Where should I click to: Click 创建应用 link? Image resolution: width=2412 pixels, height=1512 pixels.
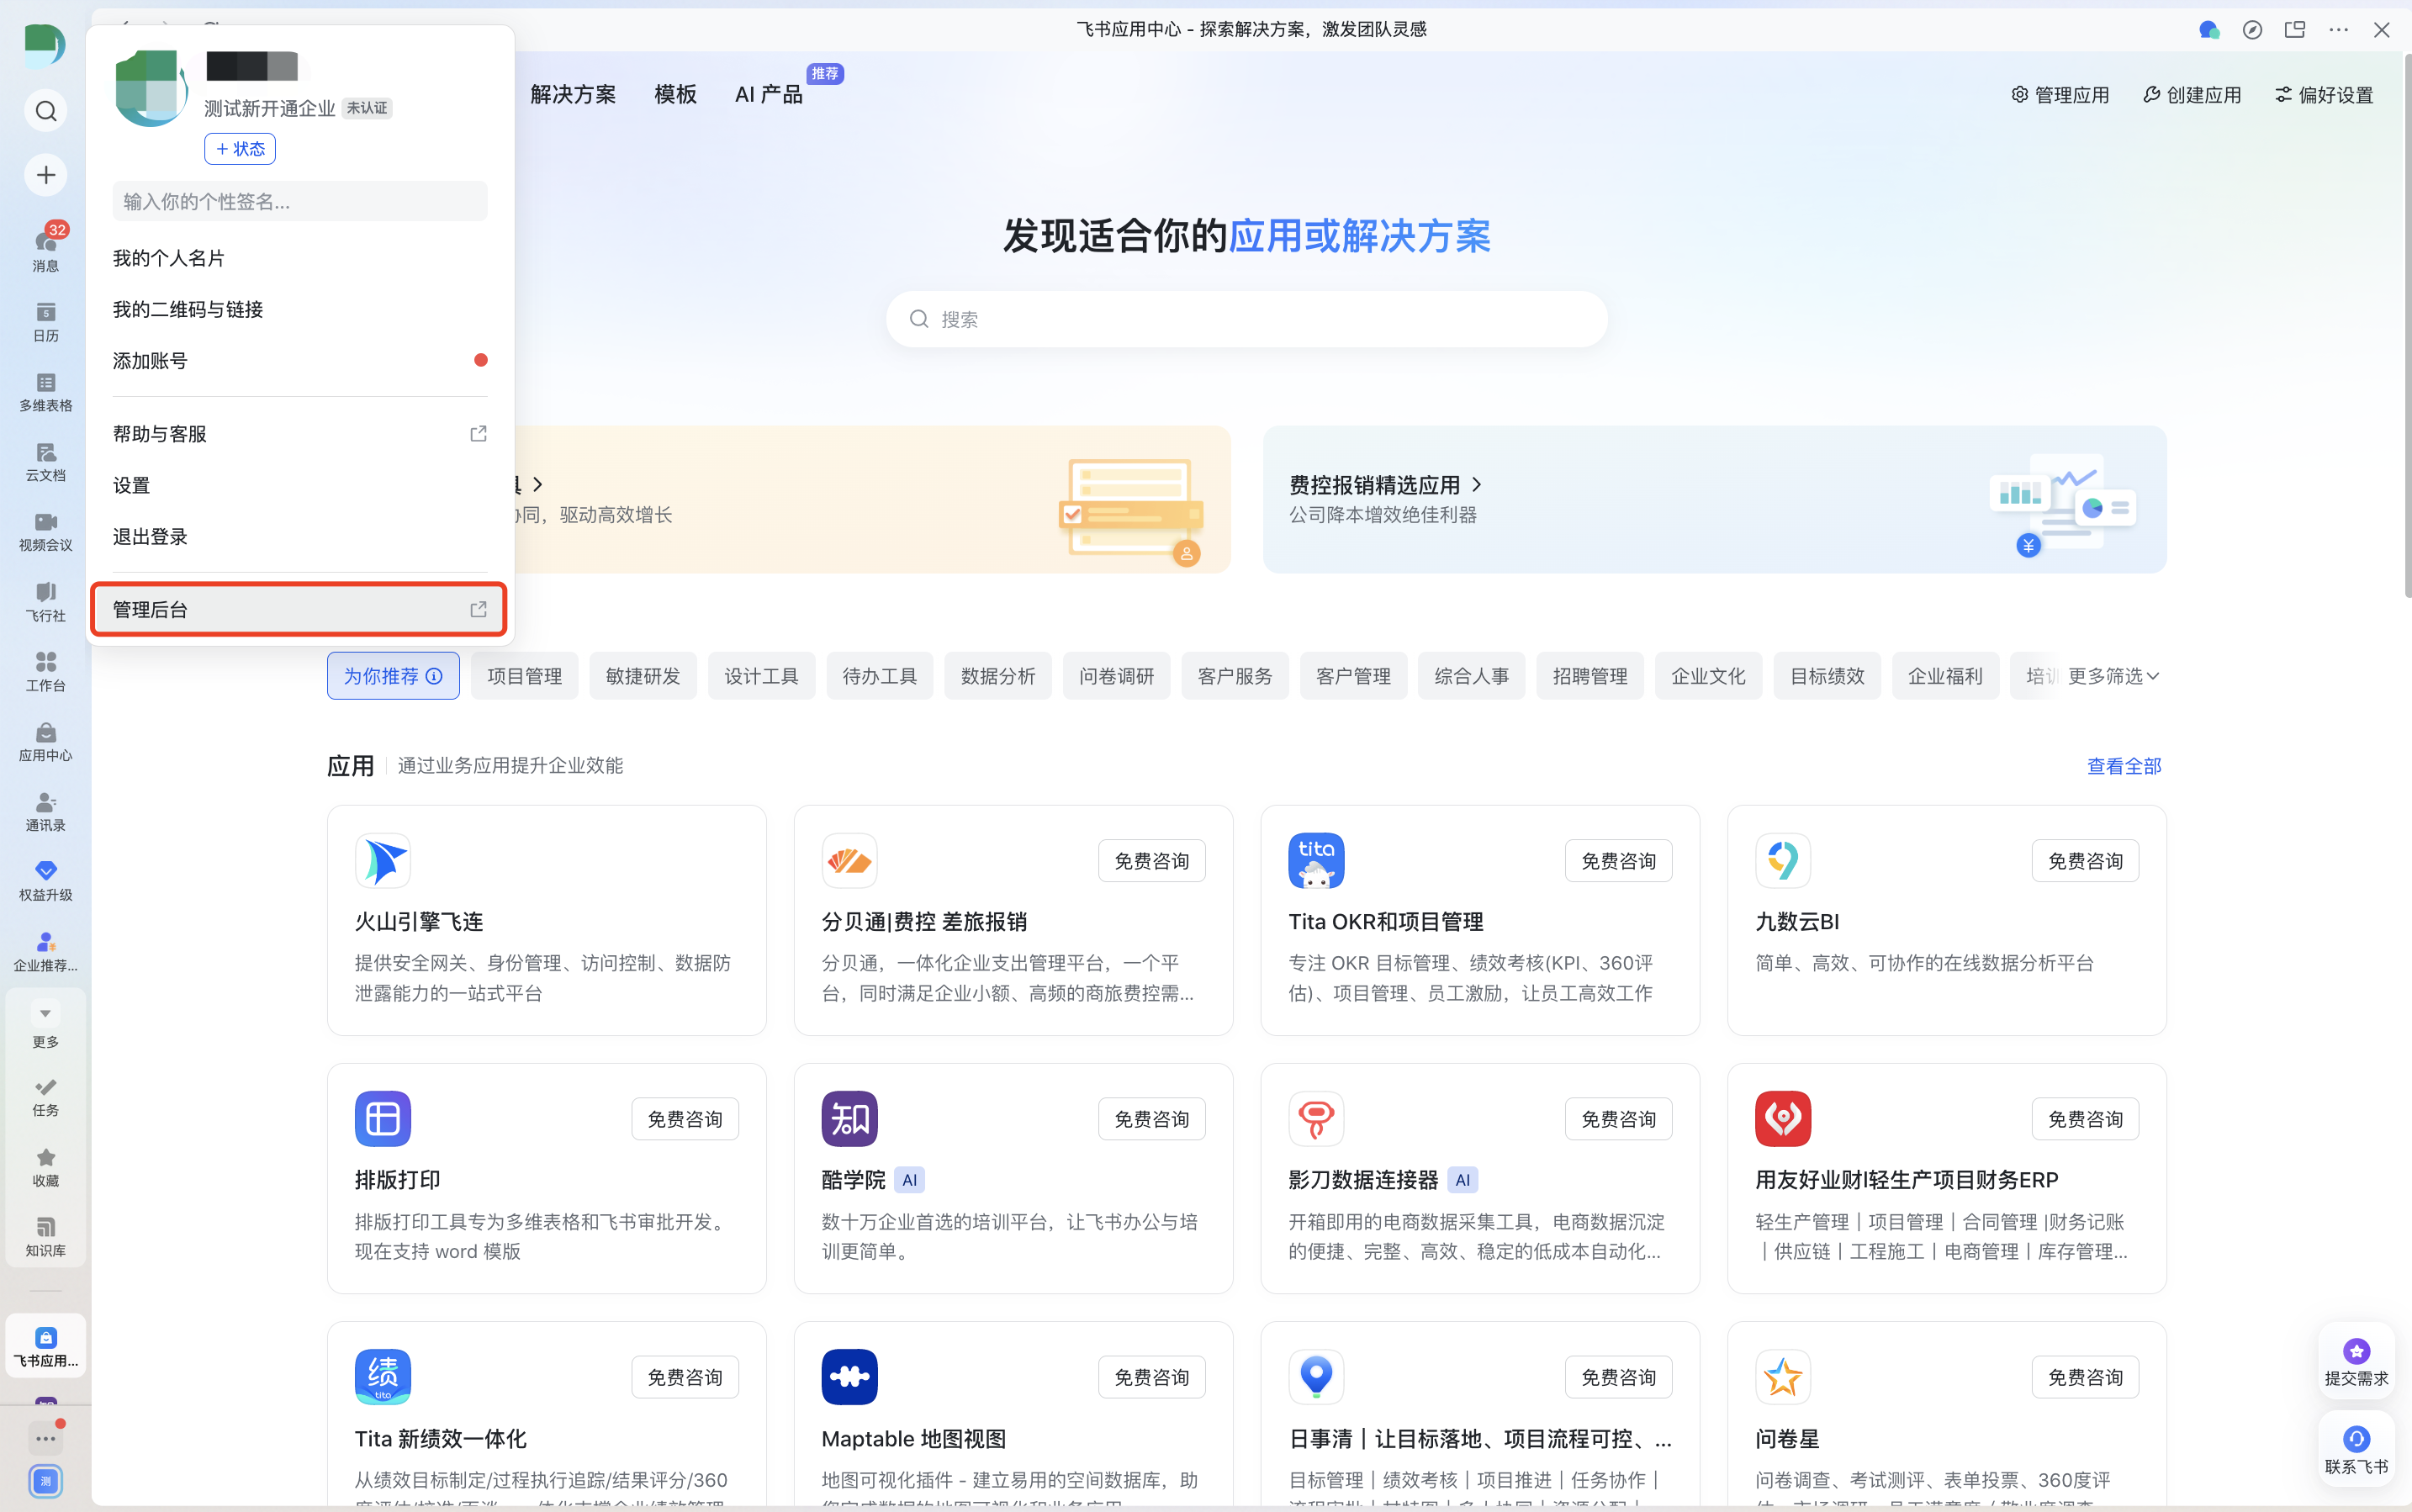[2192, 95]
